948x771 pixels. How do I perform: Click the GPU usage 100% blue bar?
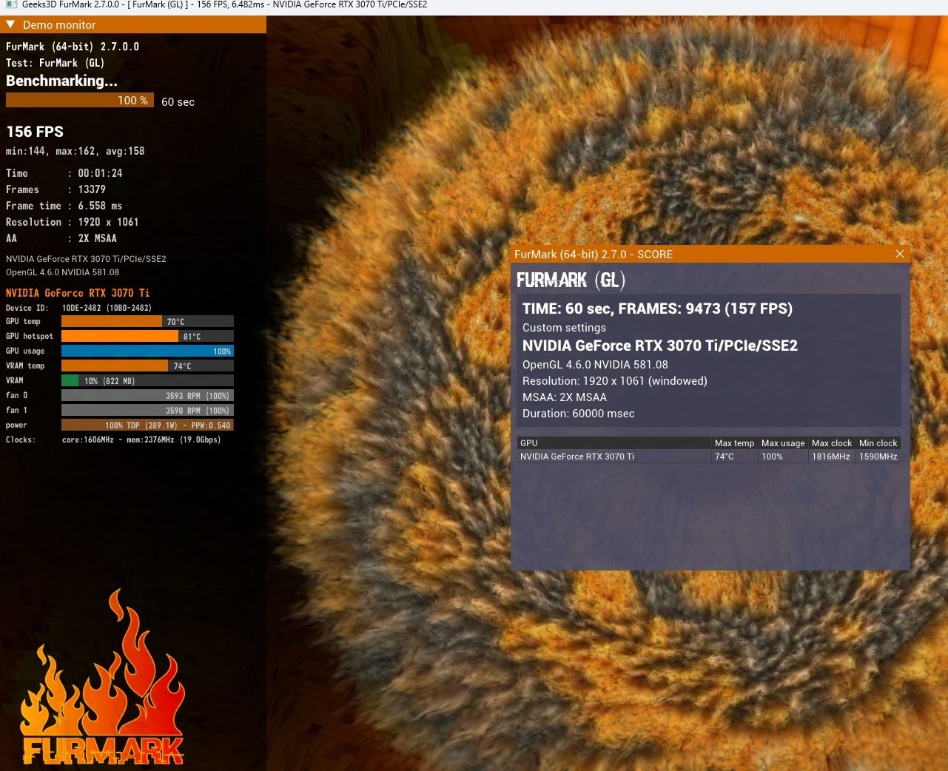[x=147, y=351]
